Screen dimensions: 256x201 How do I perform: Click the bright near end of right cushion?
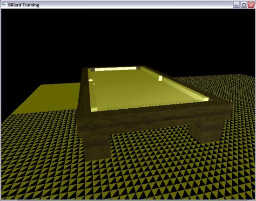coord(206,99)
